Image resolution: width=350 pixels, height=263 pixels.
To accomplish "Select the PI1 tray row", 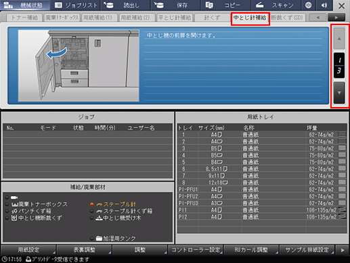I will [262, 210].
